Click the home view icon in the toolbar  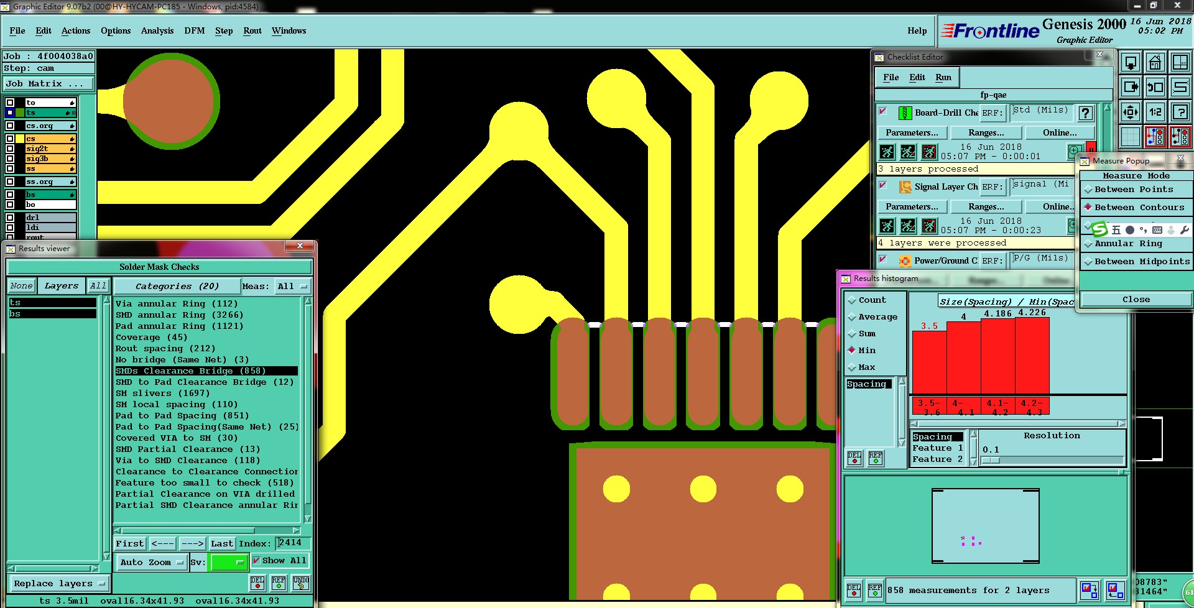[x=1155, y=62]
